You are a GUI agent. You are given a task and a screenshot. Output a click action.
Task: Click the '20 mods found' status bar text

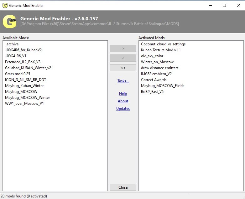[x=24, y=196]
